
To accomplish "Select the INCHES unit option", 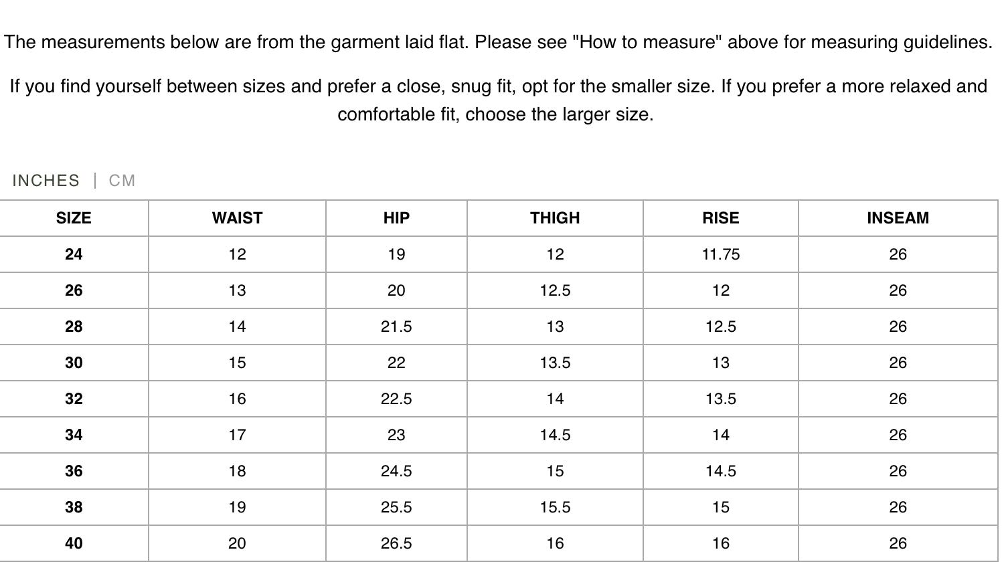I will click(46, 181).
